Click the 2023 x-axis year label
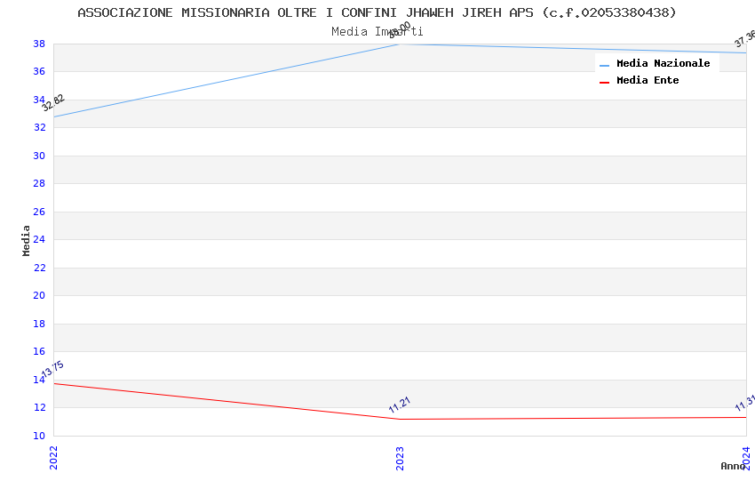 pyautogui.click(x=400, y=458)
